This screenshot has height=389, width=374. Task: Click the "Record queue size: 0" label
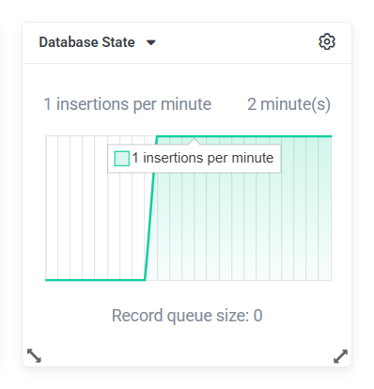click(187, 316)
